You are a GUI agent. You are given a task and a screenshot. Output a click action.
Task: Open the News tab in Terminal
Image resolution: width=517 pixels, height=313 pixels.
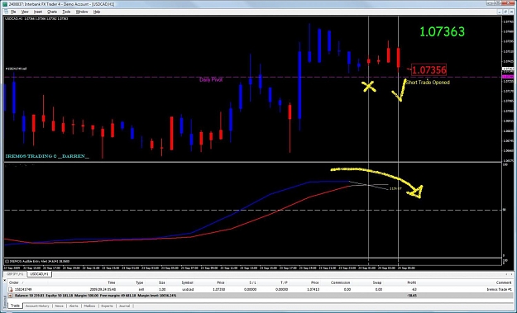pos(60,306)
